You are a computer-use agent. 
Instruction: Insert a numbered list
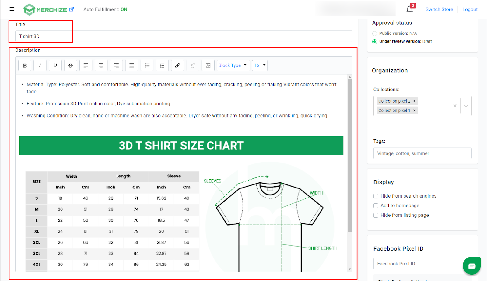[162, 65]
